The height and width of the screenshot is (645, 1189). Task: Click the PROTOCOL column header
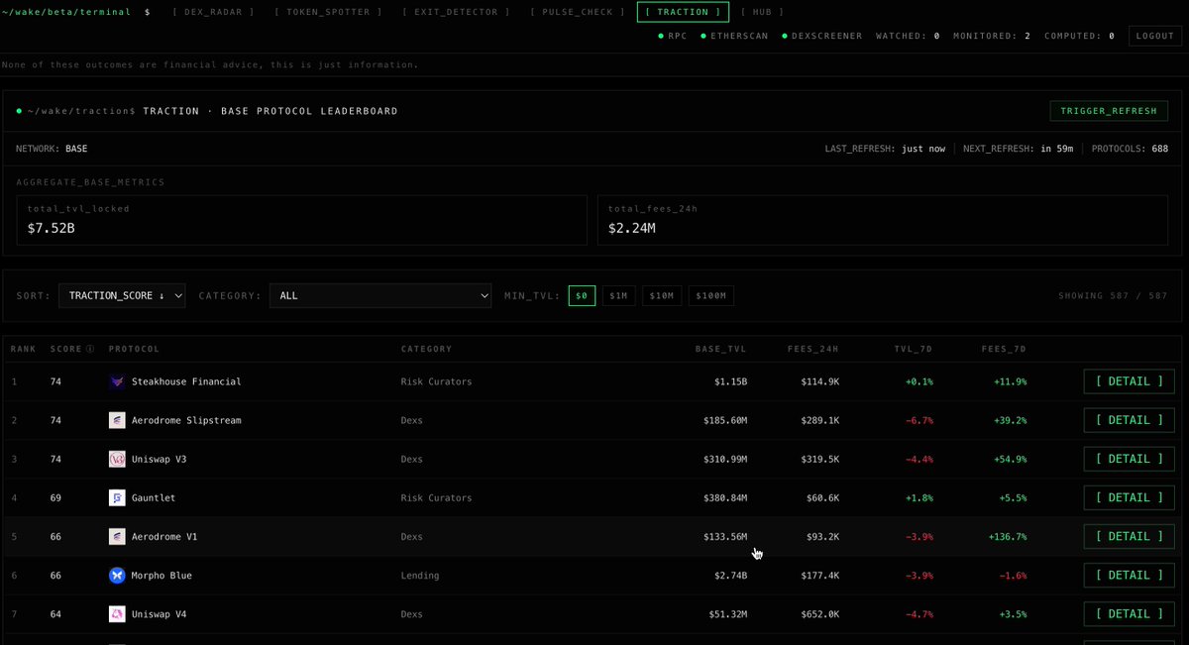pyautogui.click(x=134, y=349)
